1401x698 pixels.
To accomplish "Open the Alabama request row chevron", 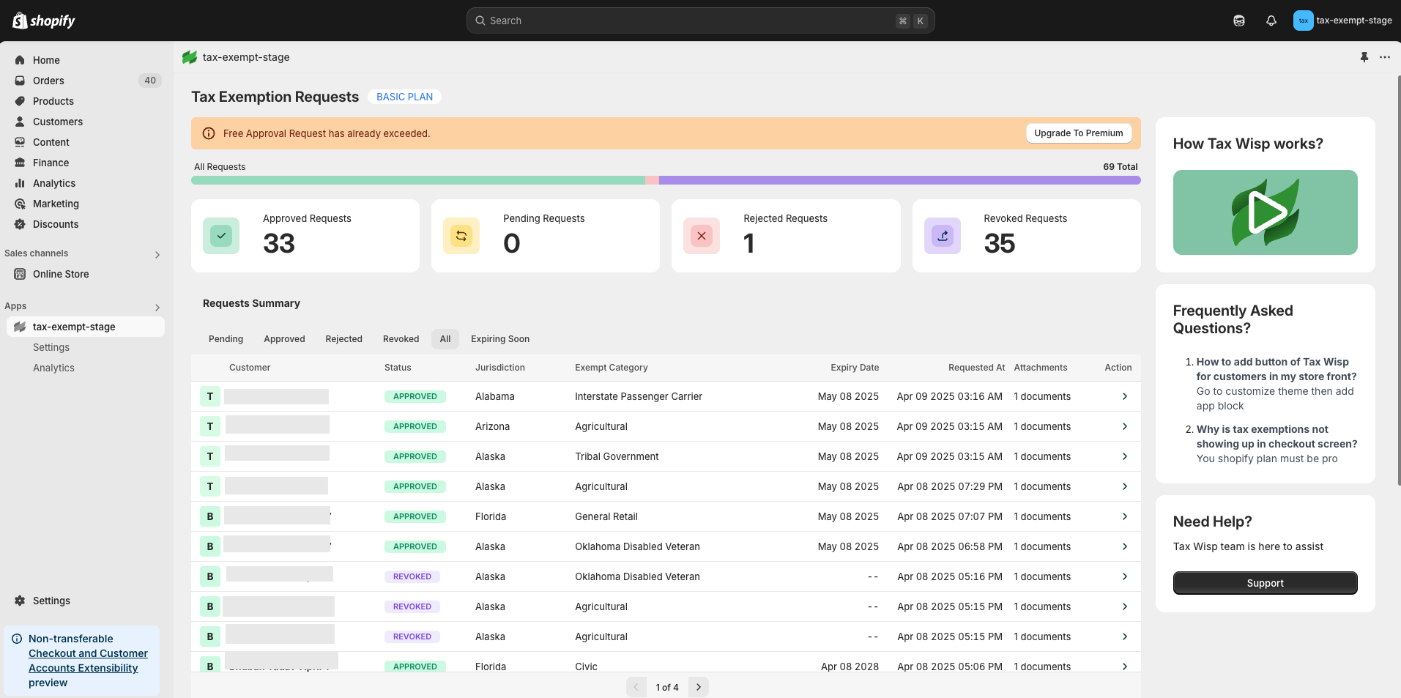I will pos(1125,396).
